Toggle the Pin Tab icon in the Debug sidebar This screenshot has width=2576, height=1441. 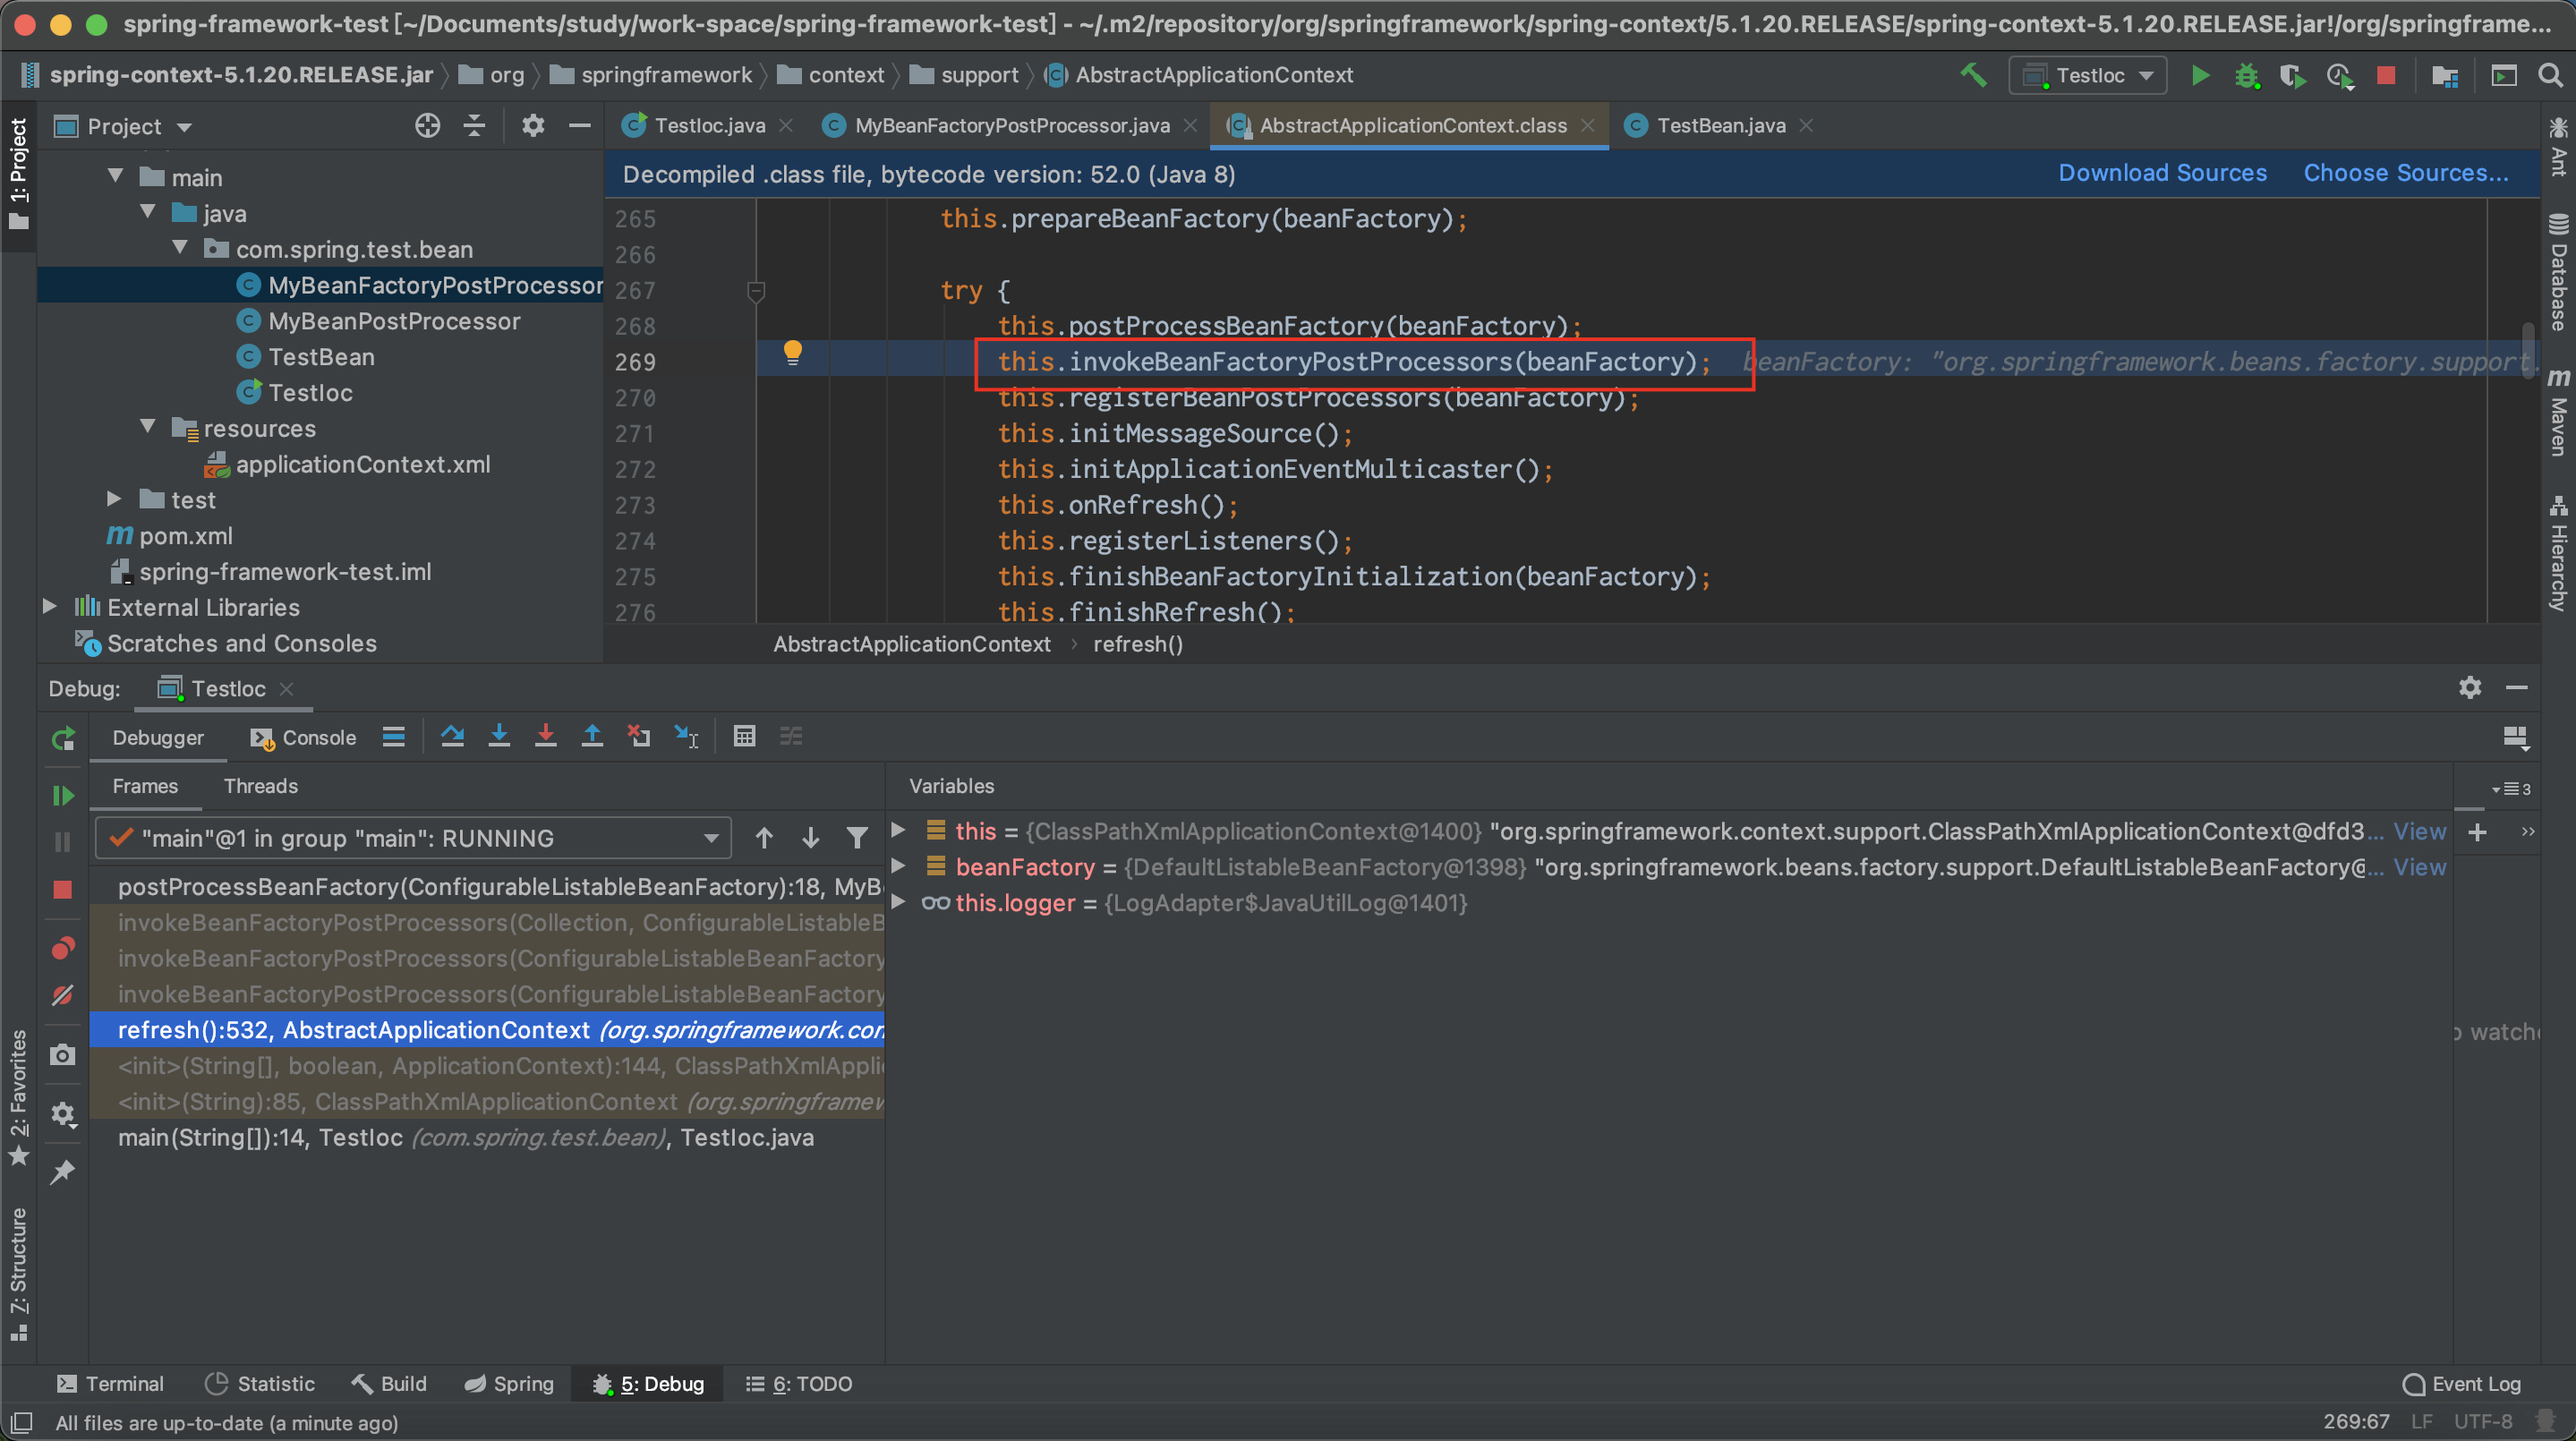click(x=63, y=1171)
